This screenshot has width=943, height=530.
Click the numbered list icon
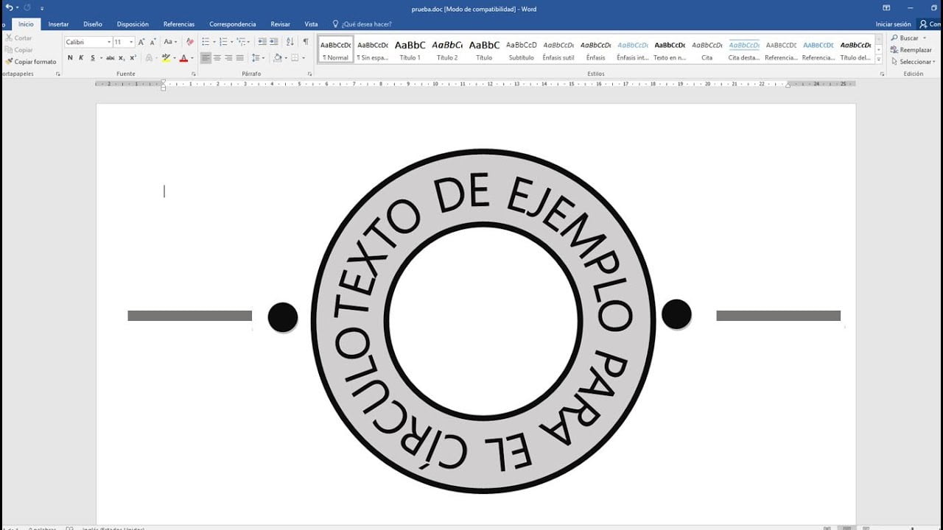pos(223,41)
